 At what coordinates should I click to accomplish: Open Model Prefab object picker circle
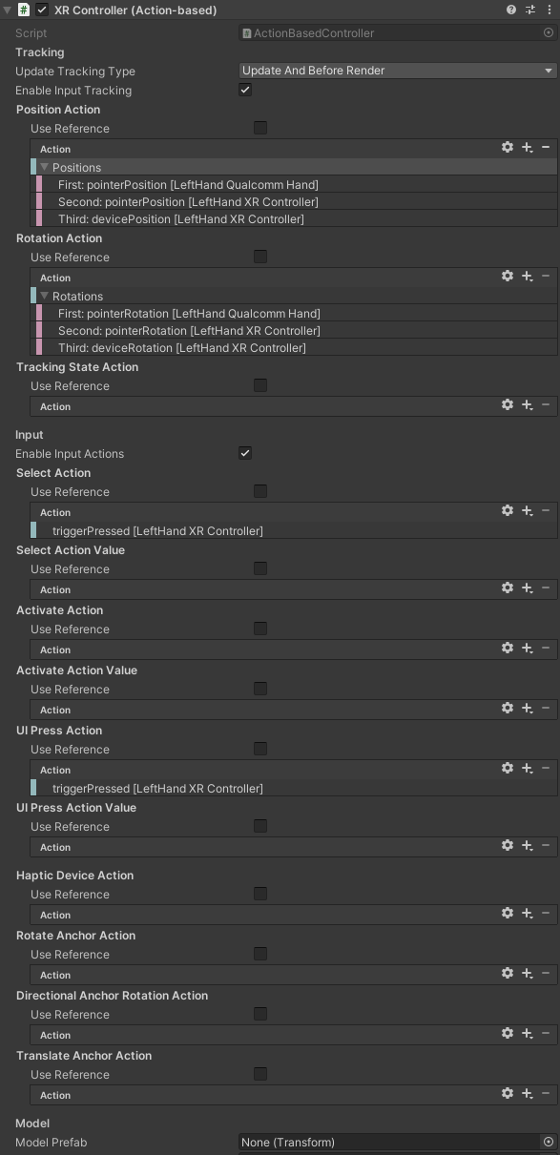click(x=549, y=1142)
